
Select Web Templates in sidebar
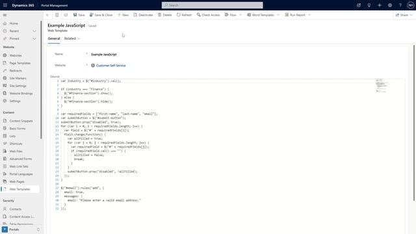coord(20,189)
